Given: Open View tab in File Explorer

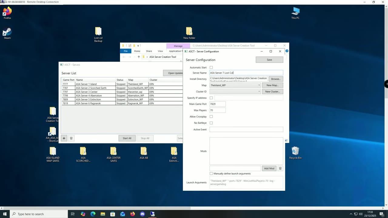Looking at the screenshot, I should tap(160, 51).
